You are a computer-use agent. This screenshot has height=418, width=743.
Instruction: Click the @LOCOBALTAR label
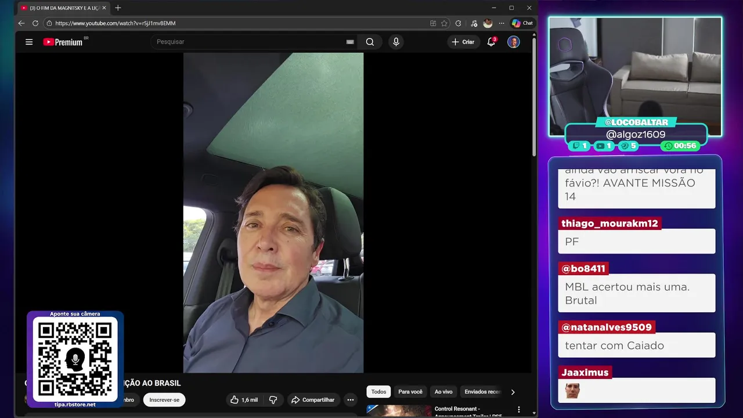(636, 122)
